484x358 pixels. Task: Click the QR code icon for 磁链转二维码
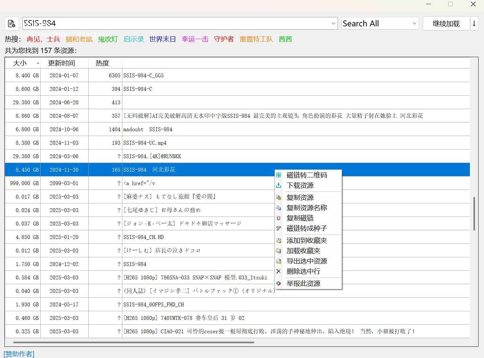tap(279, 175)
